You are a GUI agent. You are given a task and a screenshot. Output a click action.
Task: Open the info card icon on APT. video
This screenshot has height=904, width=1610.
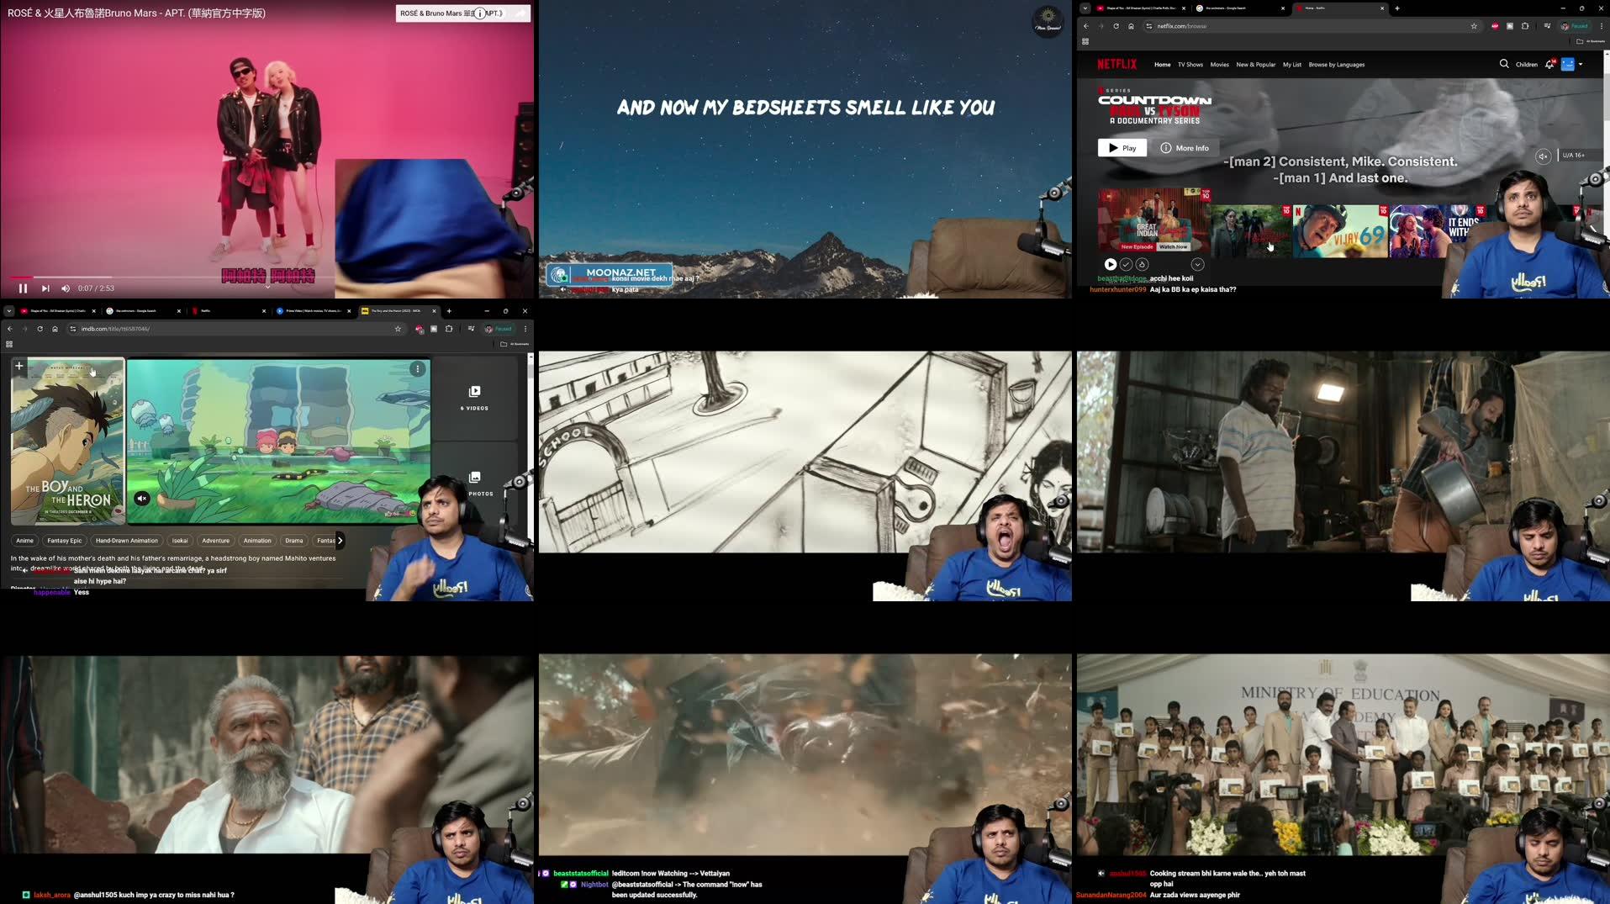(x=480, y=13)
